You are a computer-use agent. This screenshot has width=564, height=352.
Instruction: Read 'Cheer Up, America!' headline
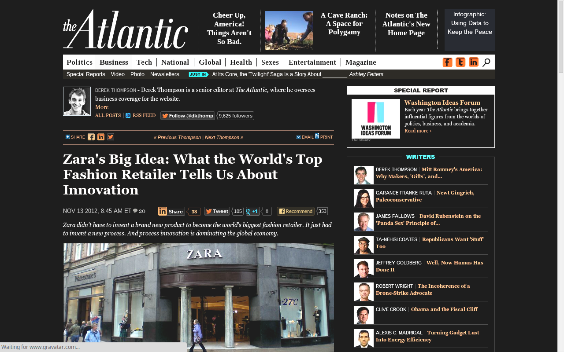click(x=229, y=28)
